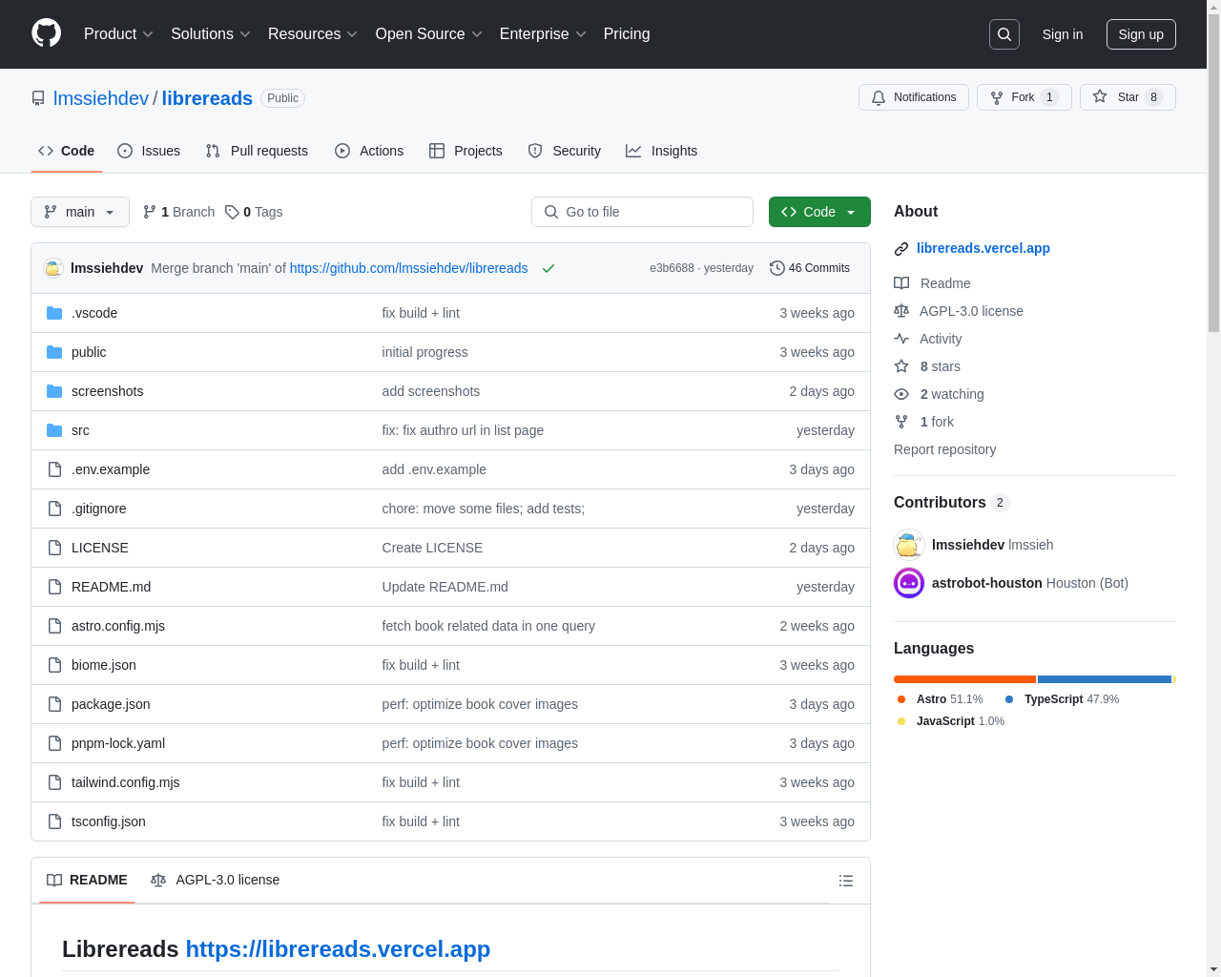This screenshot has width=1221, height=977.
Task: Click the .vscode folder icon
Action: (54, 313)
